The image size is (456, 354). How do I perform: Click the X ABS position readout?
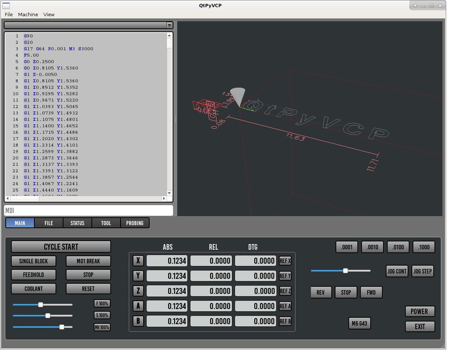[x=167, y=261]
